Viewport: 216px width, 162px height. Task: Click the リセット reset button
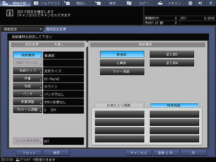point(29,153)
